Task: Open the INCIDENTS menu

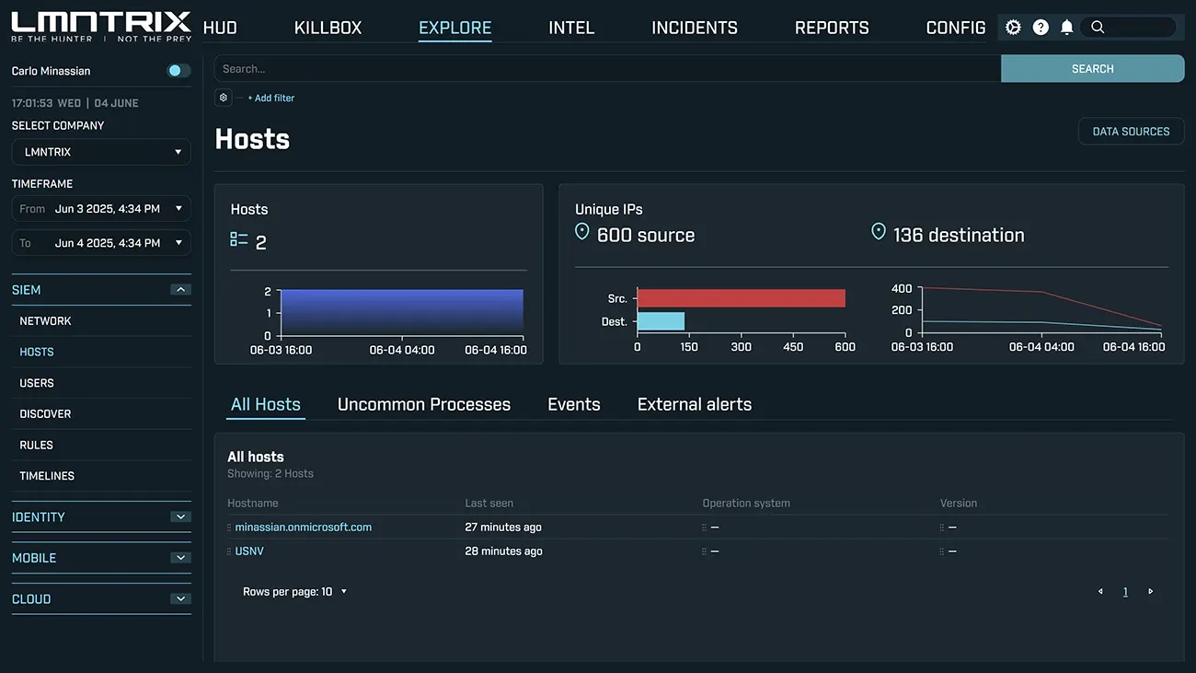Action: (695, 28)
